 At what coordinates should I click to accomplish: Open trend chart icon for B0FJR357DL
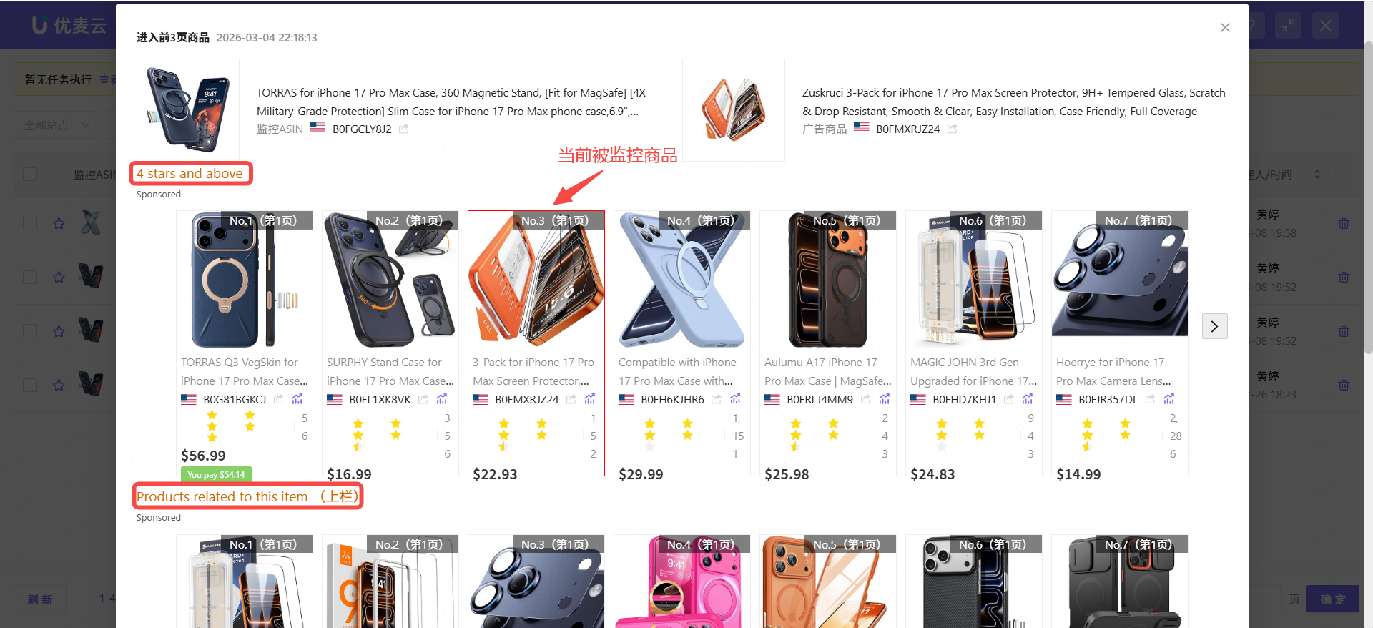(x=1169, y=399)
